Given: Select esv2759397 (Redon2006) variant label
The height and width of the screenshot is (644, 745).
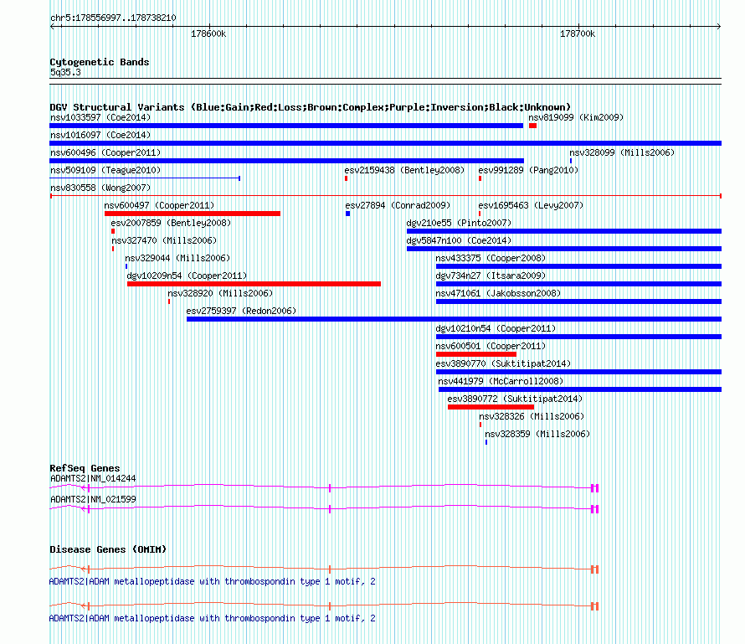Looking at the screenshot, I should (241, 311).
